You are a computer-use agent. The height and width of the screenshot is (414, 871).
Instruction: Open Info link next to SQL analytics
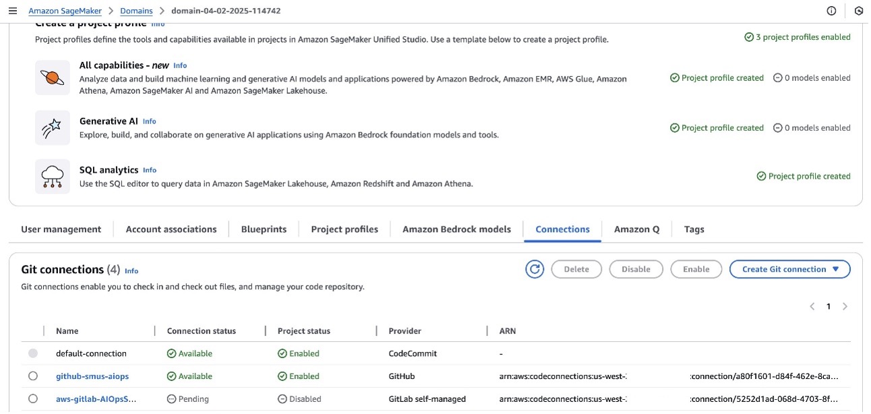tap(150, 170)
